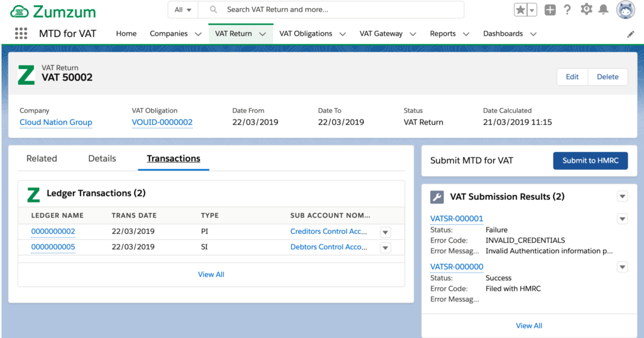Viewport: 644px width, 338px height.
Task: Click View All under VAT Submission Results
Action: coord(529,325)
